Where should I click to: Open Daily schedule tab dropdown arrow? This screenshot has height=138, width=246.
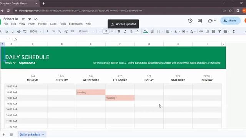tap(43, 135)
